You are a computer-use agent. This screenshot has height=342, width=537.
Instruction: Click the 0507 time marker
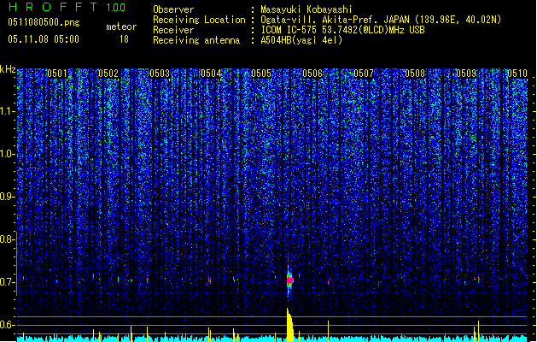tap(364, 74)
